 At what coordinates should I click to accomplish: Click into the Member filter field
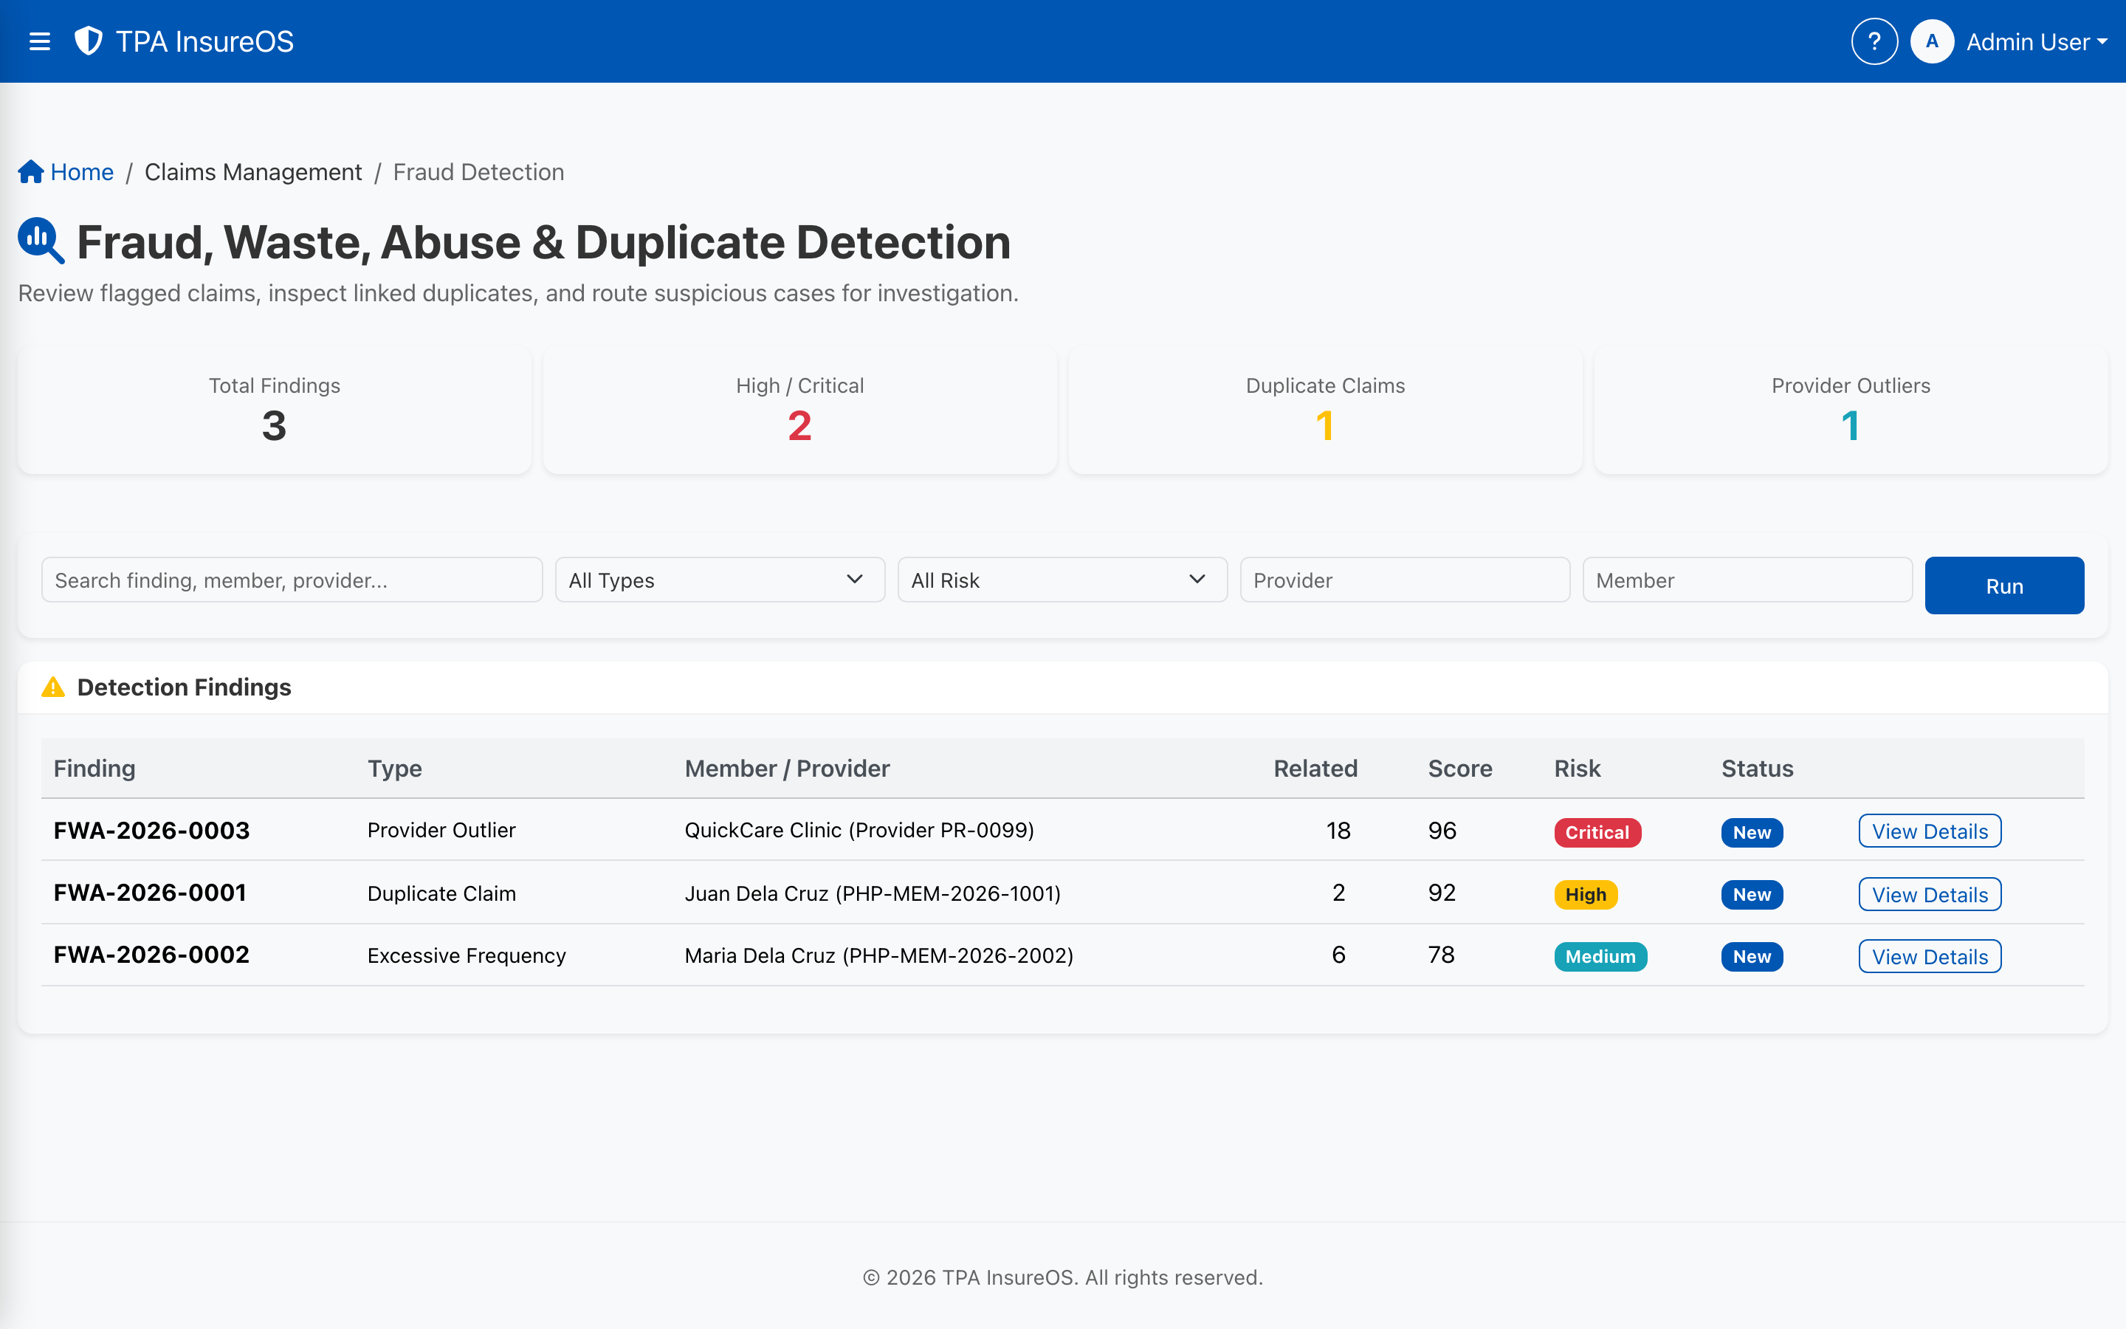1747,580
